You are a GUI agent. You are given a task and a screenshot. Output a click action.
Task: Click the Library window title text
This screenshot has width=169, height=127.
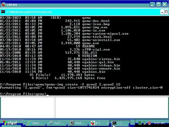(12, 4)
